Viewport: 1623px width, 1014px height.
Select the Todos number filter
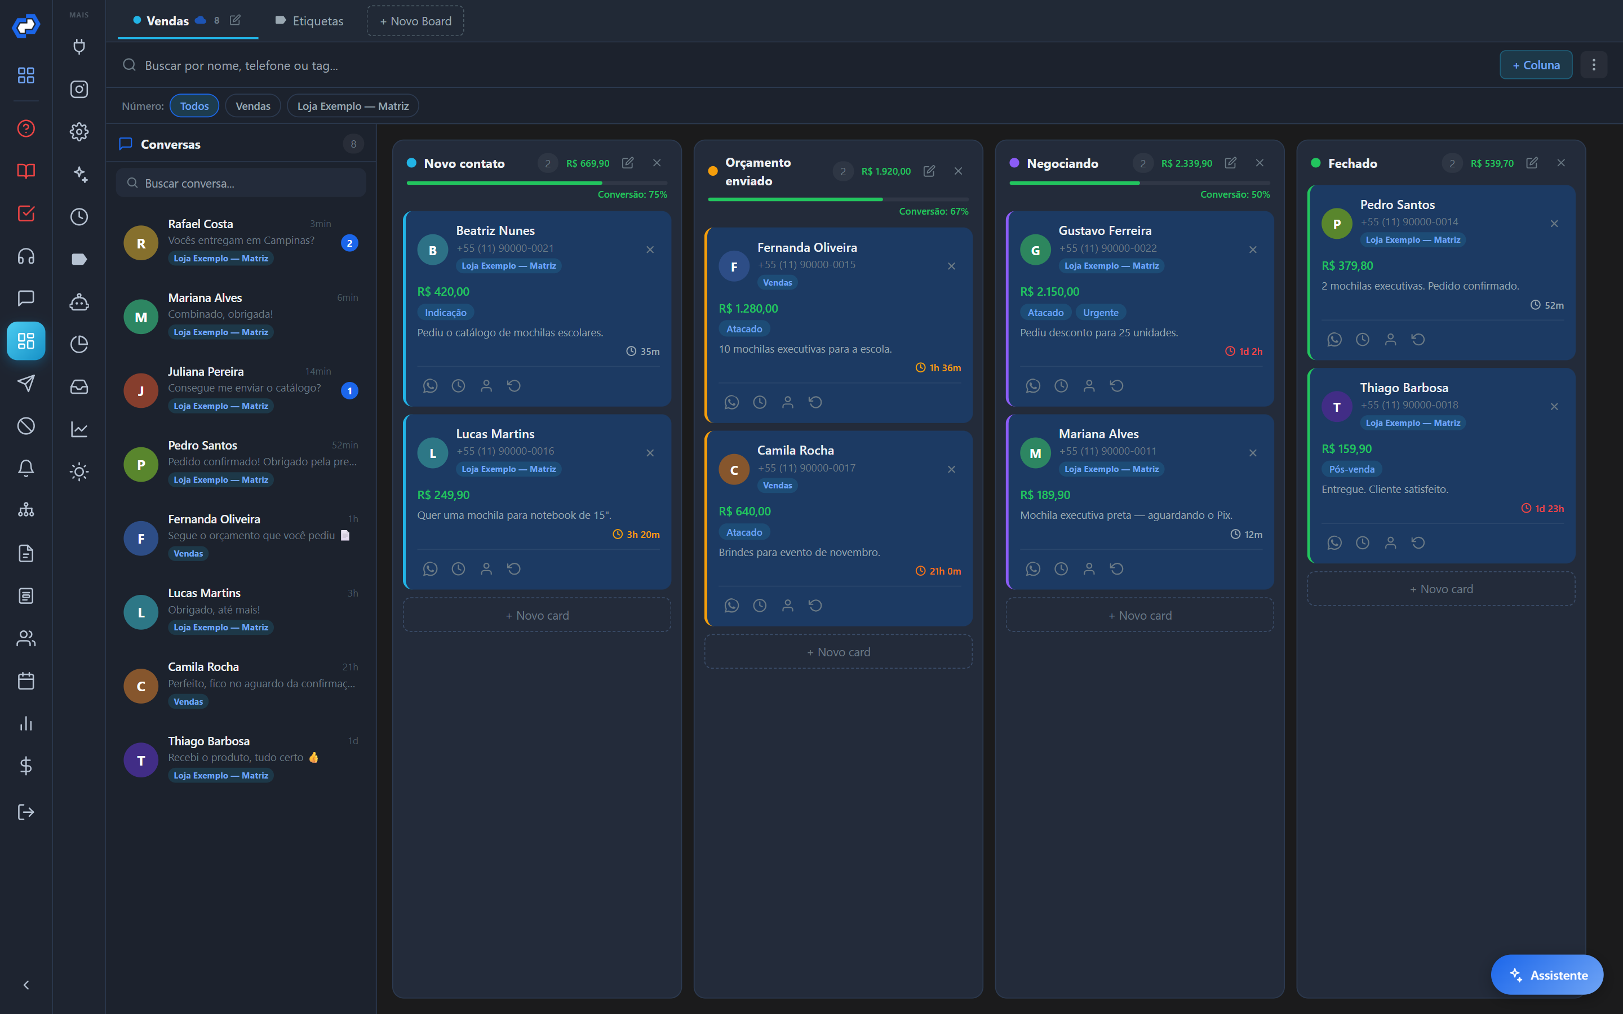pyautogui.click(x=194, y=106)
